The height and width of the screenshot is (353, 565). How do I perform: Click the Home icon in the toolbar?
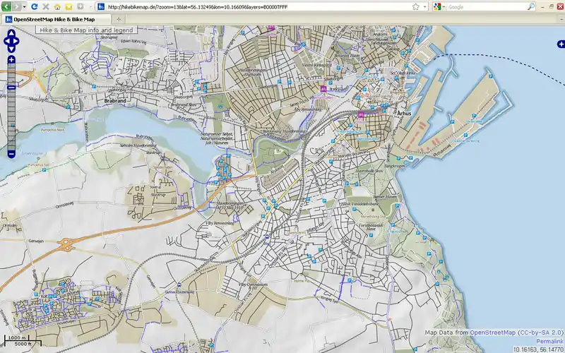click(57, 6)
